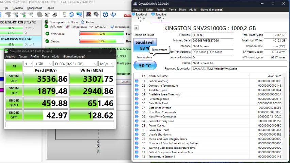Click the blue info bubble icon in Hard Disk Sentinel toolbar
Image resolution: width=290 pixels, height=163 pixels.
(113, 14)
